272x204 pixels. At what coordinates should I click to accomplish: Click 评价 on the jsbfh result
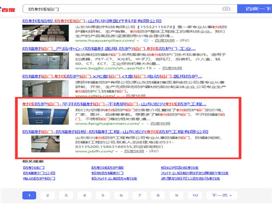pyautogui.click(x=154, y=151)
